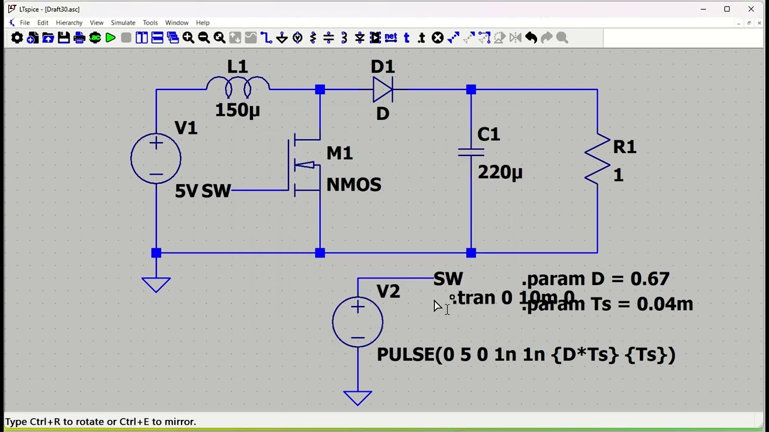This screenshot has height=432, width=769.
Task: Open the Window menu
Action: (x=177, y=23)
